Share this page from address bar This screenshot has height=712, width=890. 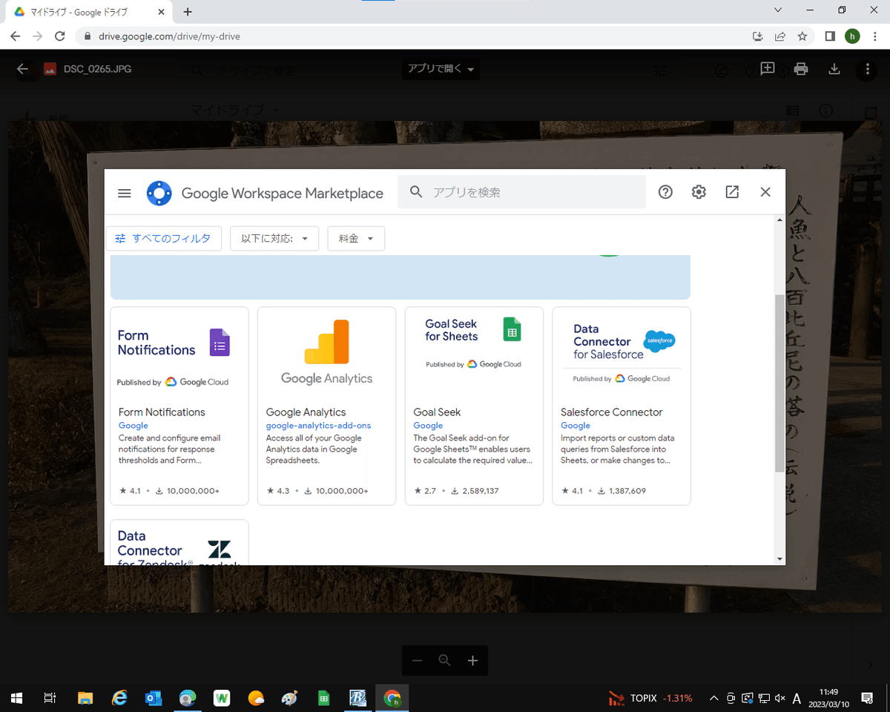[780, 36]
